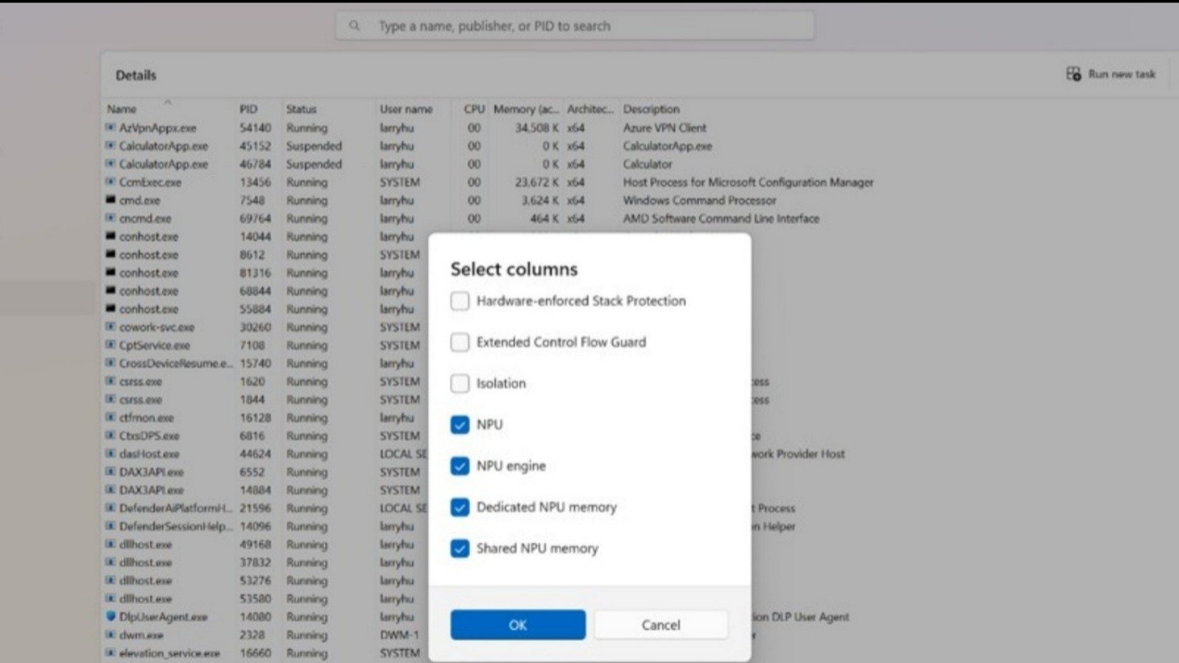Sort by Architecture column header
The height and width of the screenshot is (663, 1179).
point(589,109)
